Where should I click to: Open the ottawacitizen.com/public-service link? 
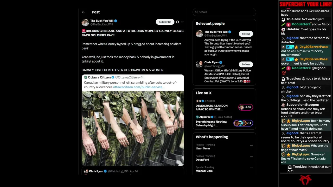coord(139,87)
